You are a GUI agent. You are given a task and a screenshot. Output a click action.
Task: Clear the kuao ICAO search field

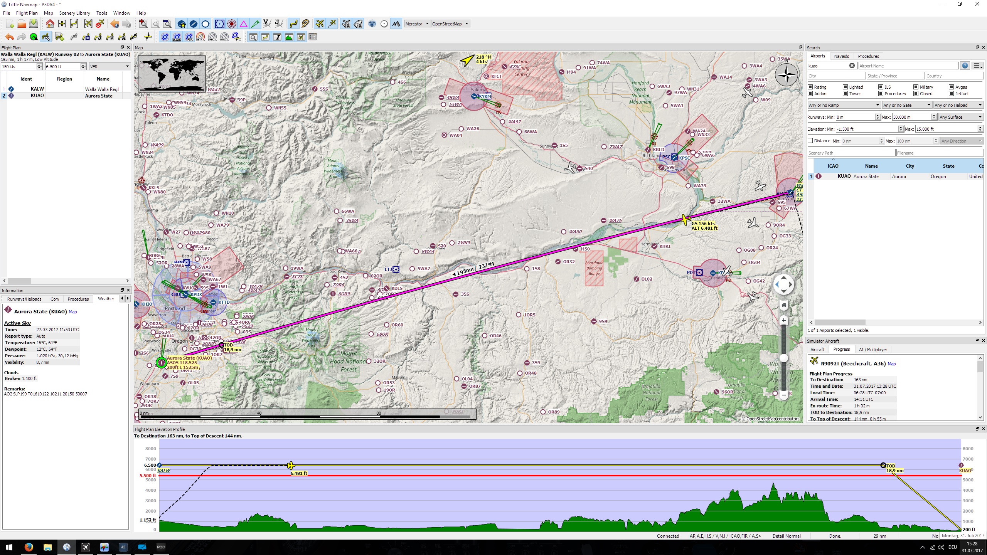(x=852, y=66)
